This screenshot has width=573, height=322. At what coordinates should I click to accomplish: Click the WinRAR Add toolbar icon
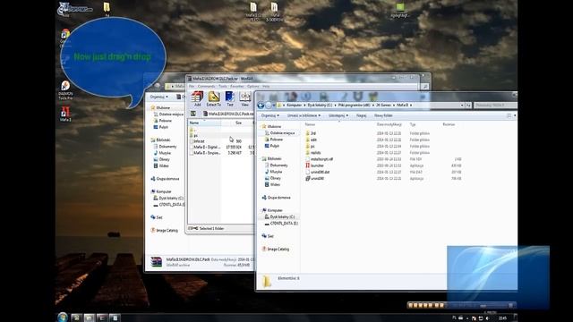tap(197, 98)
